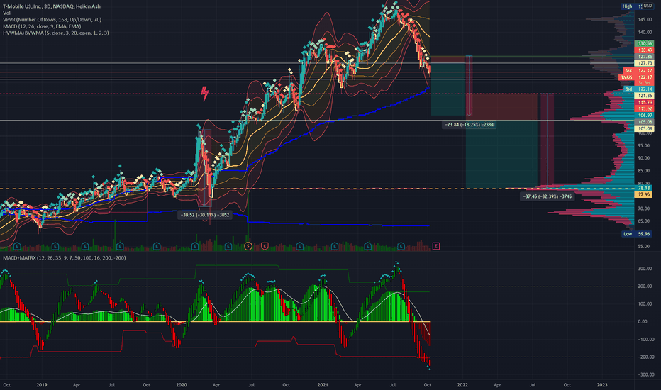Select the MACD+MATRX pane legend
The image size is (661, 390).
[64, 257]
